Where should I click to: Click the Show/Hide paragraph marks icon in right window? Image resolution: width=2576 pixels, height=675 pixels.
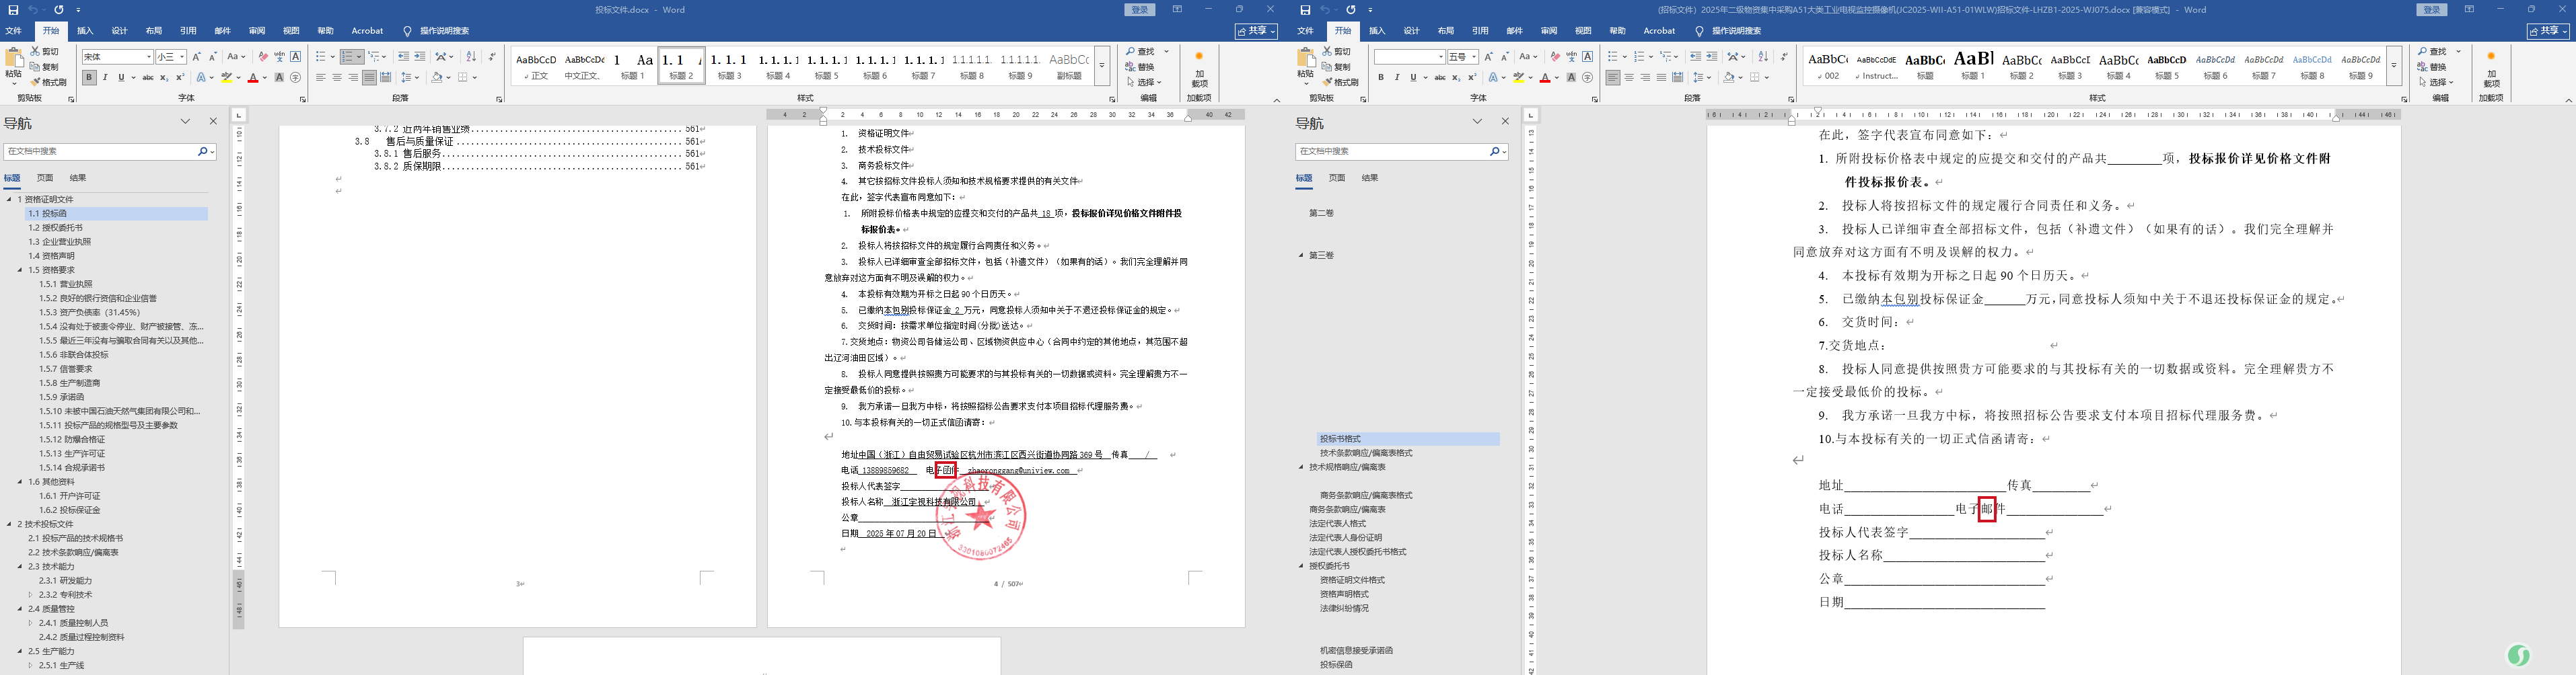[x=1783, y=57]
